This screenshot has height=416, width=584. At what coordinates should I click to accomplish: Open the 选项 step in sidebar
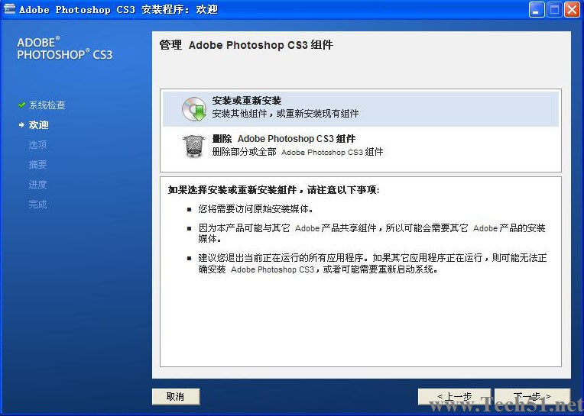(x=38, y=145)
